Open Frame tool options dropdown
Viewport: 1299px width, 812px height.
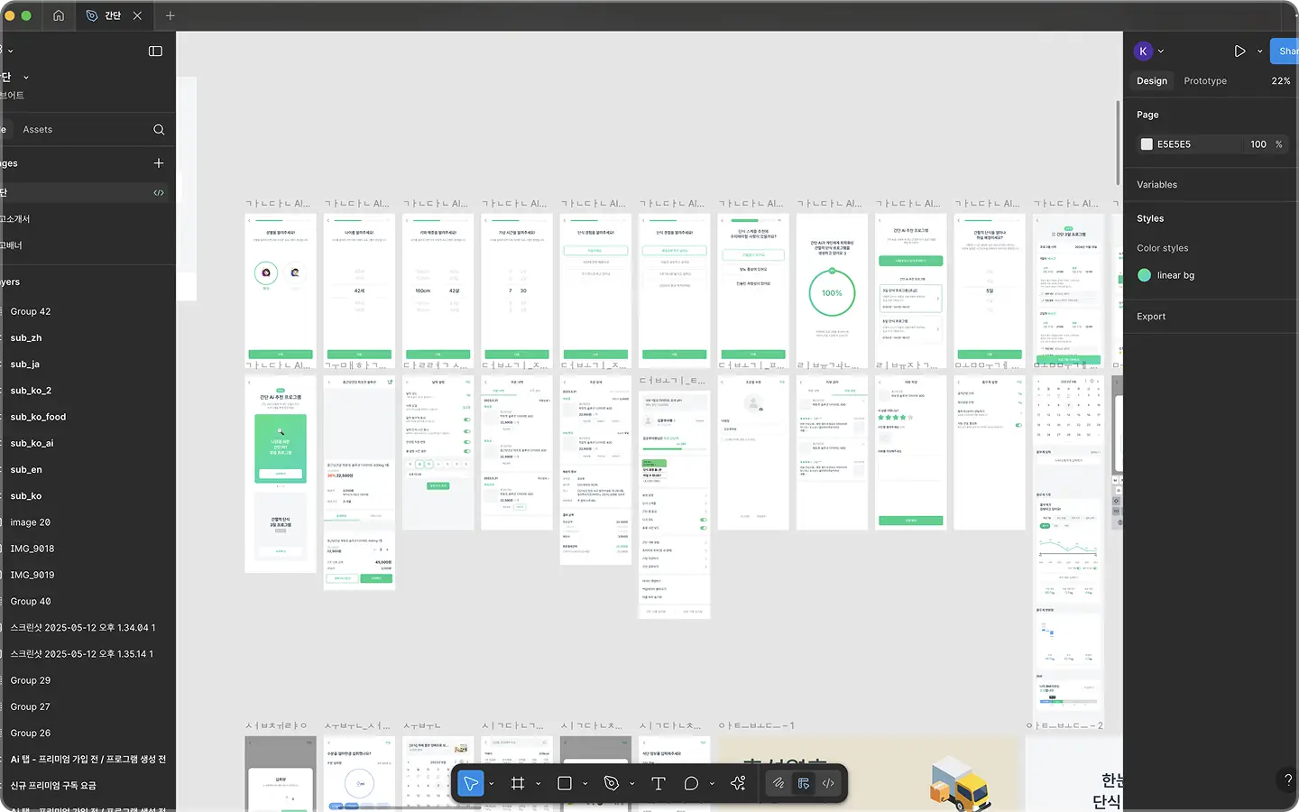[x=539, y=784]
